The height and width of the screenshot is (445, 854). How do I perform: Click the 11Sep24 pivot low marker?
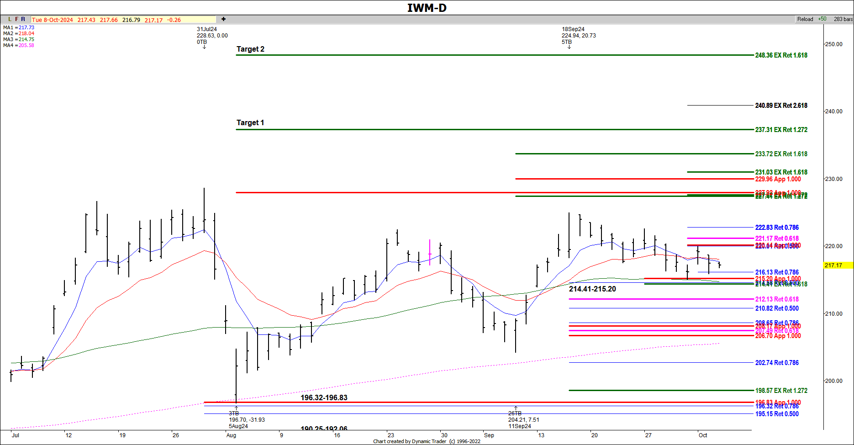(x=520, y=426)
